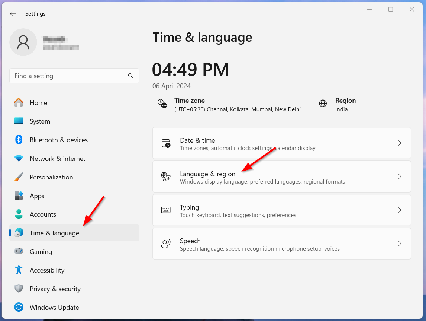Click the Personalization paintbrush icon

19,177
